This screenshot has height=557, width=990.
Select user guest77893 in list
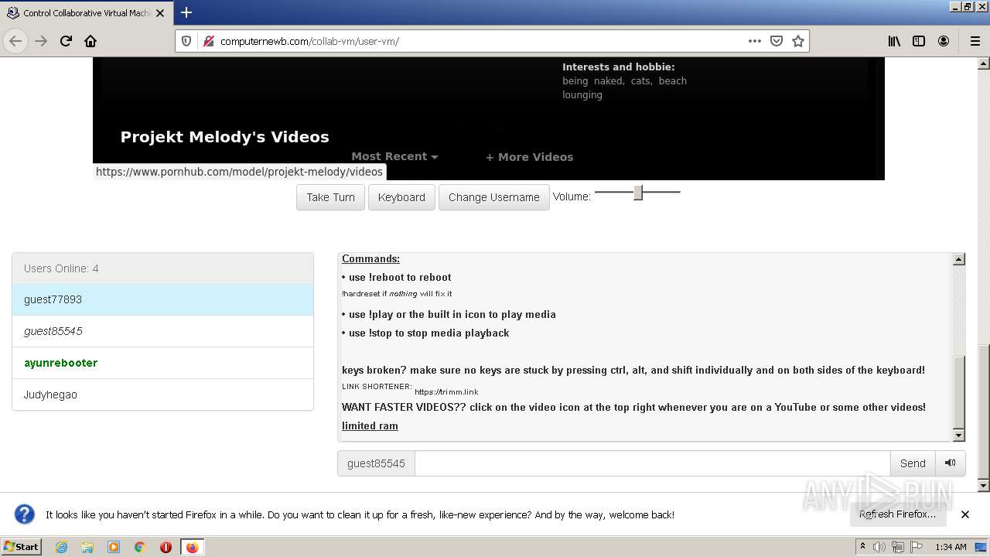[x=162, y=299]
